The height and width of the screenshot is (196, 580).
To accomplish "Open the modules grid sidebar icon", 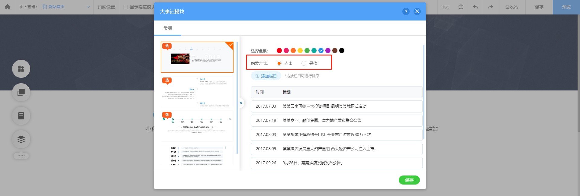I will click(21, 69).
